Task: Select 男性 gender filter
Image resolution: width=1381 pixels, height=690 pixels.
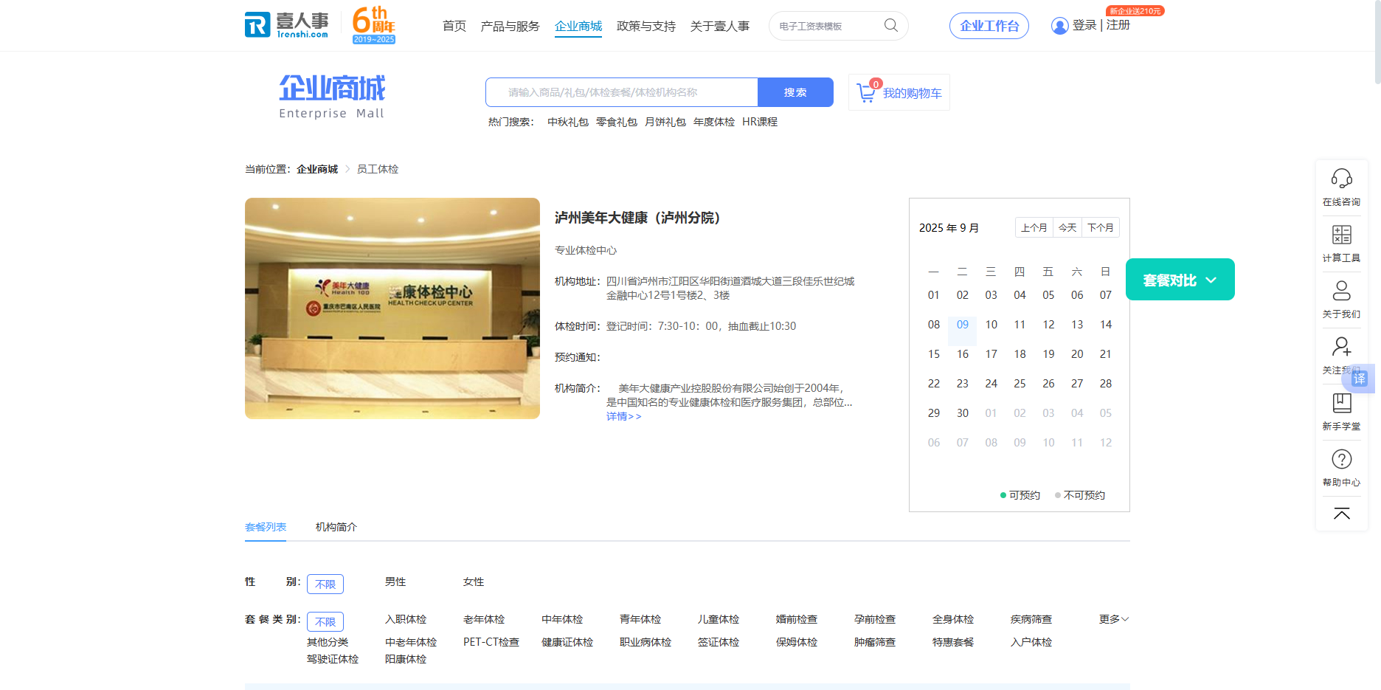Action: 395,582
